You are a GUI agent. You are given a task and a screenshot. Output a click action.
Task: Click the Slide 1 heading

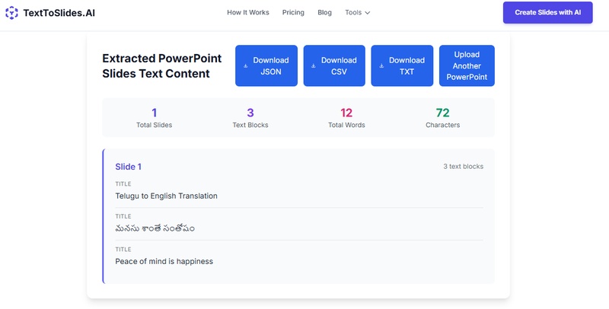pyautogui.click(x=129, y=167)
